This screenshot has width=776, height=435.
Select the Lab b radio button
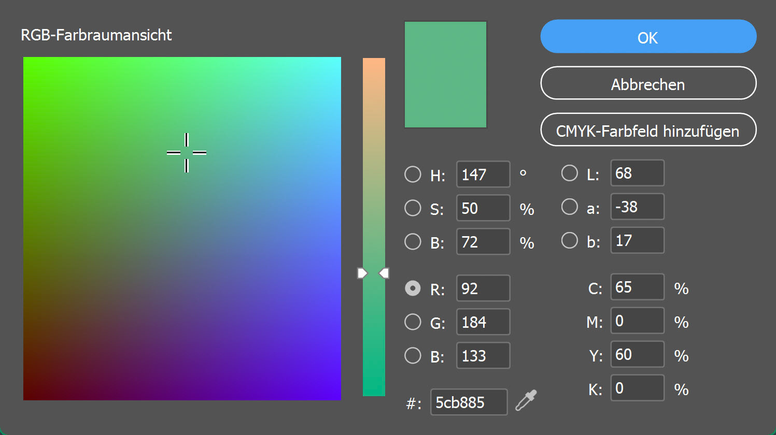[x=569, y=240]
